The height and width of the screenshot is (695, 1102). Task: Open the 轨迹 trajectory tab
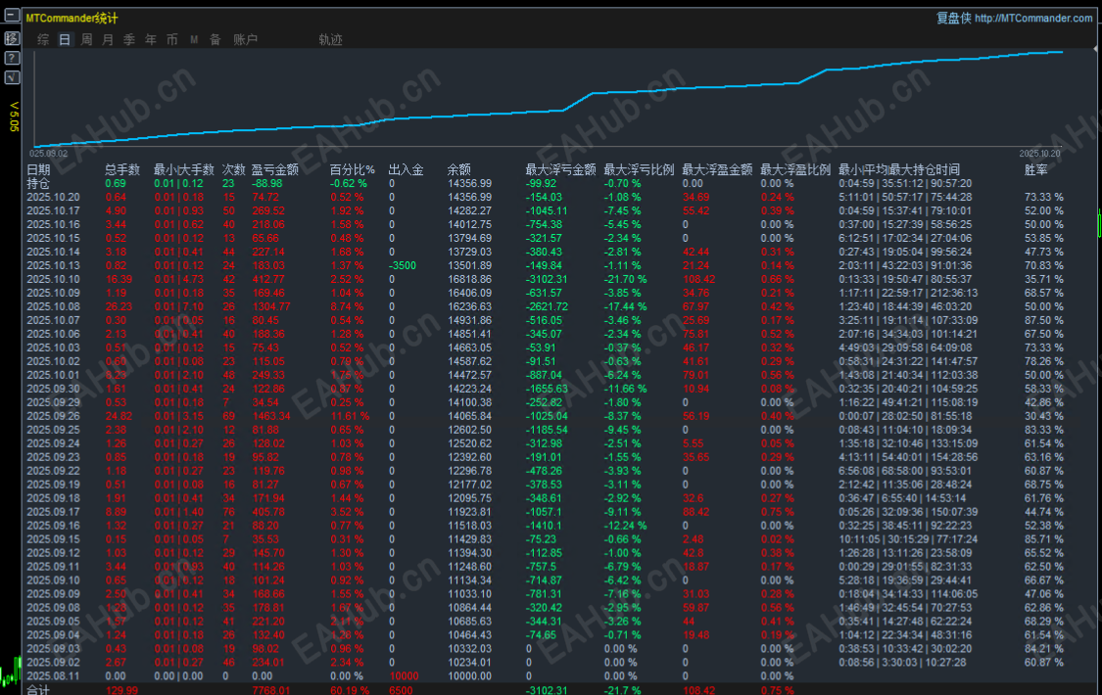click(330, 40)
